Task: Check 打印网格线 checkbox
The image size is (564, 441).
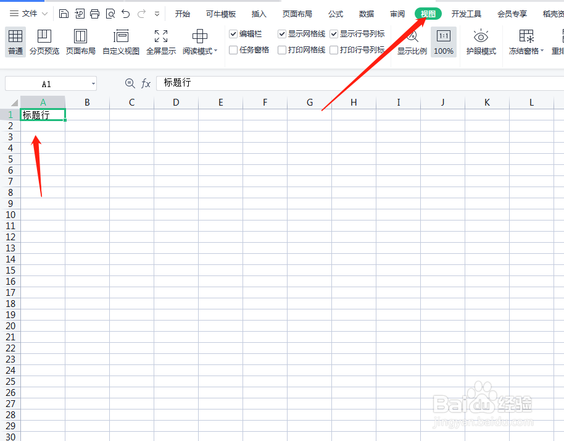Action: tap(282, 49)
